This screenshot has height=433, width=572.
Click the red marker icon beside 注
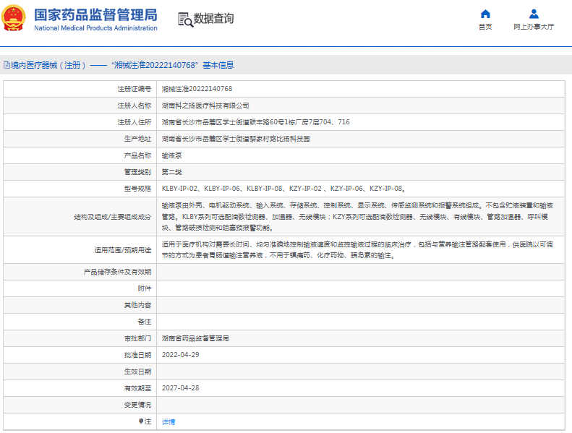(141, 421)
